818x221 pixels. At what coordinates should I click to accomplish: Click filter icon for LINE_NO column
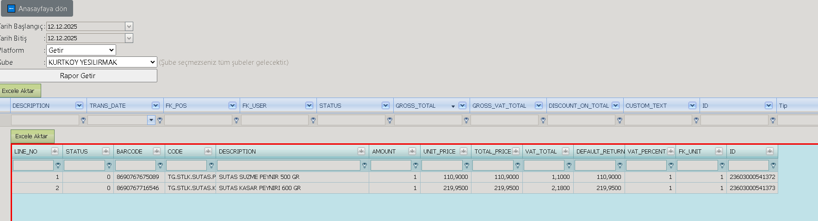(58, 166)
